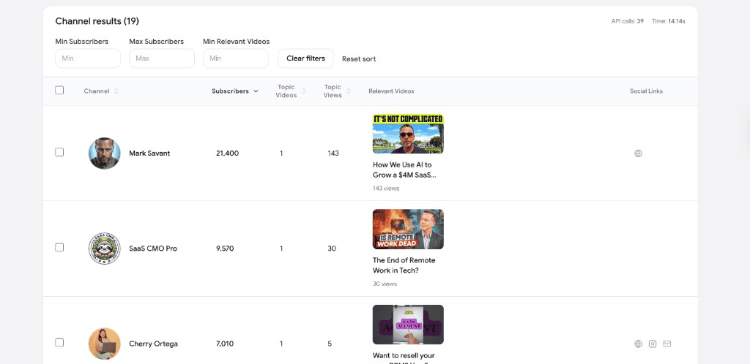
Task: Focus the Min Relevant Videos input field
Action: [x=235, y=58]
